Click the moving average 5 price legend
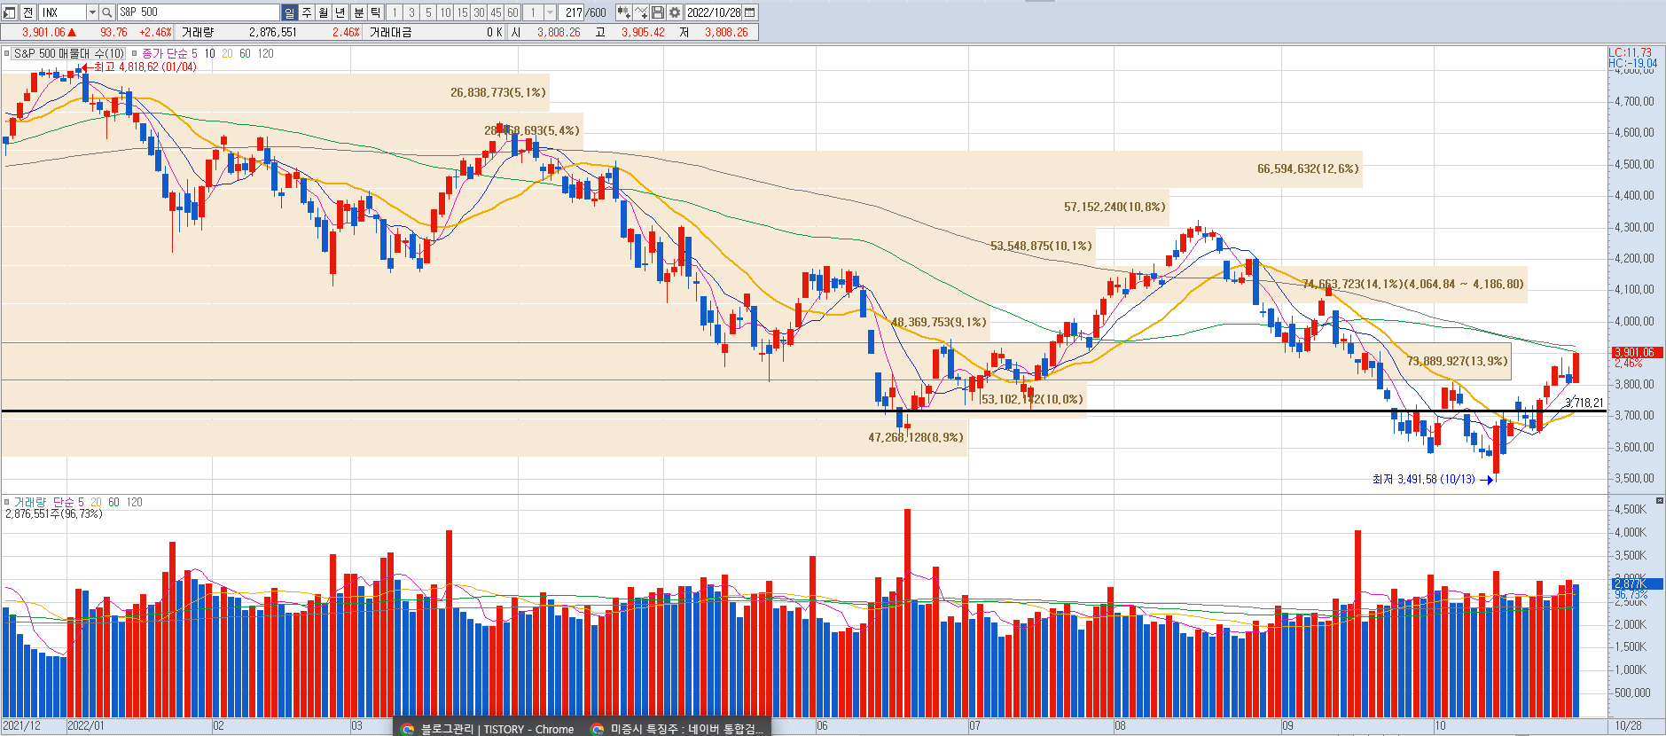This screenshot has width=1666, height=736. [x=195, y=53]
